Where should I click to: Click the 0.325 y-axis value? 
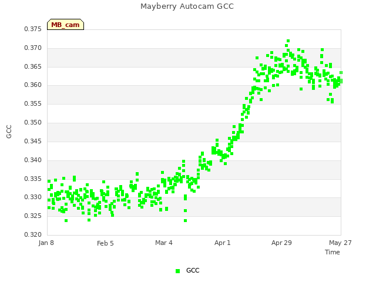(x=33, y=216)
